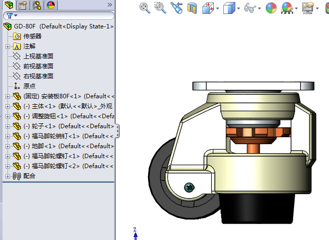Open the Display Style dropdown arrow
Viewport: 329px width, 240px height.
point(239,8)
